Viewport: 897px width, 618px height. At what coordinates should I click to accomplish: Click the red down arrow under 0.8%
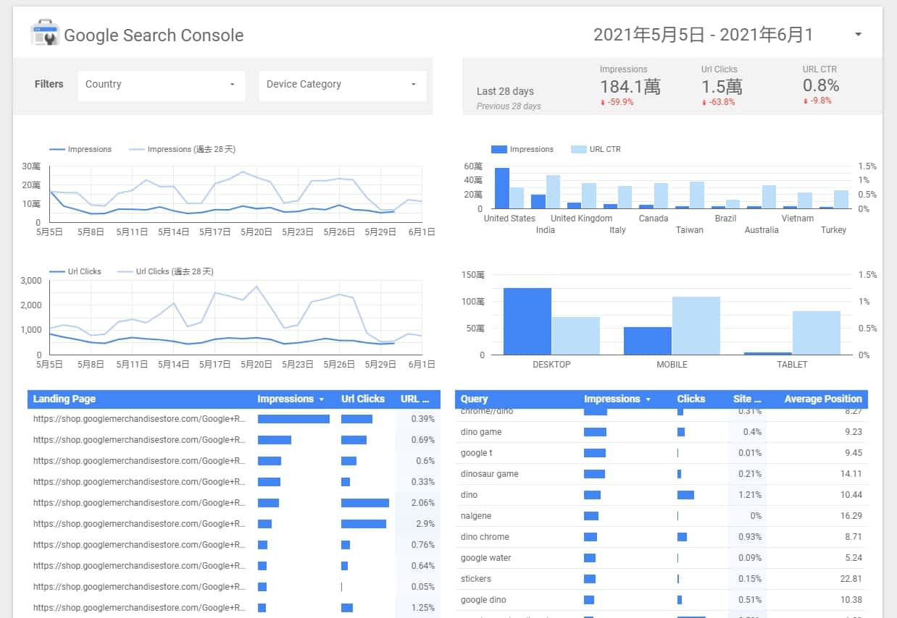click(x=805, y=101)
